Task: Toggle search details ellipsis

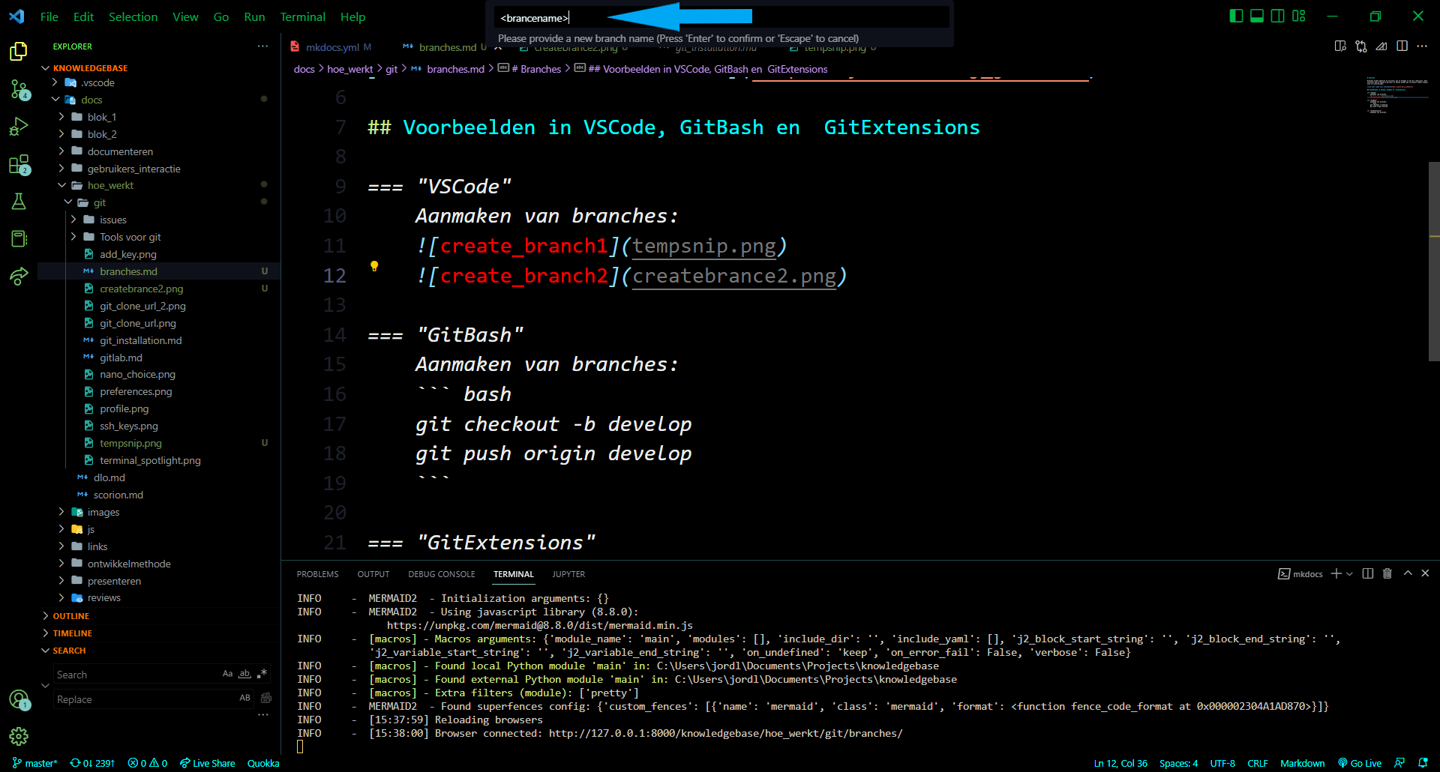Action: [262, 714]
